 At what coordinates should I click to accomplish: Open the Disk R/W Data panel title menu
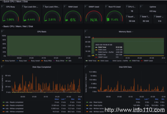click(125, 67)
